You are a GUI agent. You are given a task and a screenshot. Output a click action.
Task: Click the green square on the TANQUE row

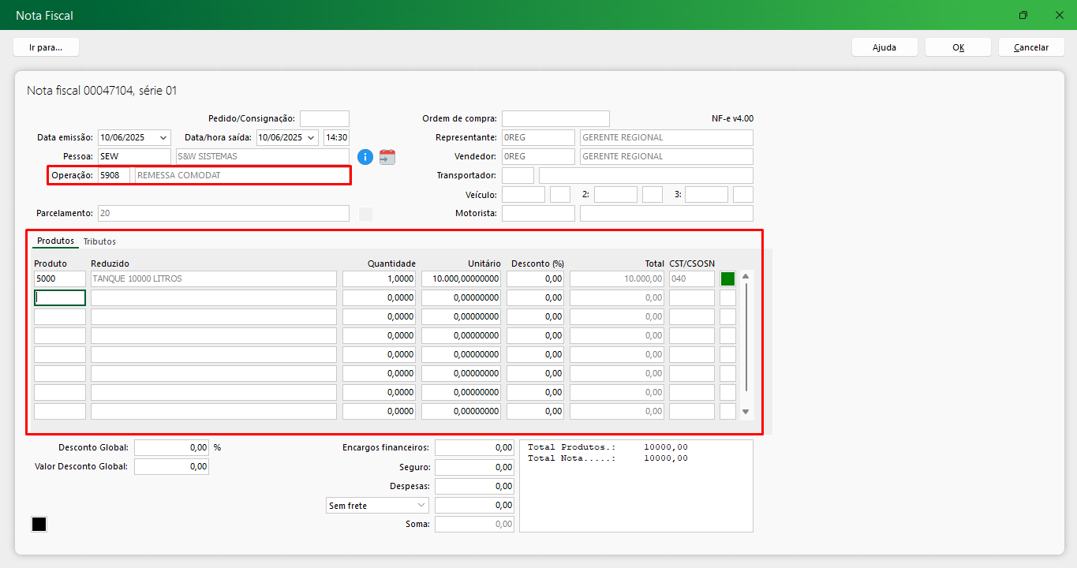pyautogui.click(x=727, y=278)
